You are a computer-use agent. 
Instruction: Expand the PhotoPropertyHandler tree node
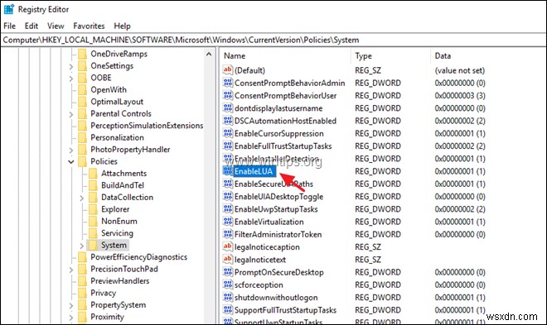pos(70,150)
